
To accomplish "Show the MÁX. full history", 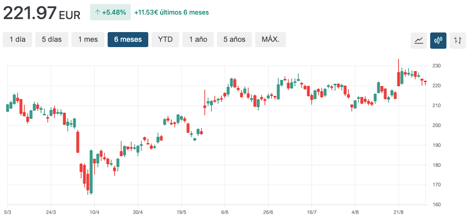I will pyautogui.click(x=271, y=39).
